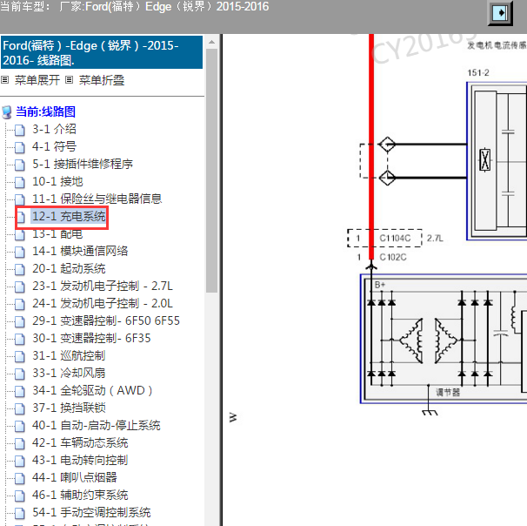Click the 菜单展开 square icon

click(4, 80)
